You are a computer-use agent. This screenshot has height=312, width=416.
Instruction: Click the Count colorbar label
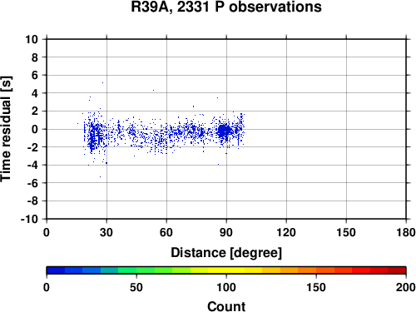pos(226,306)
